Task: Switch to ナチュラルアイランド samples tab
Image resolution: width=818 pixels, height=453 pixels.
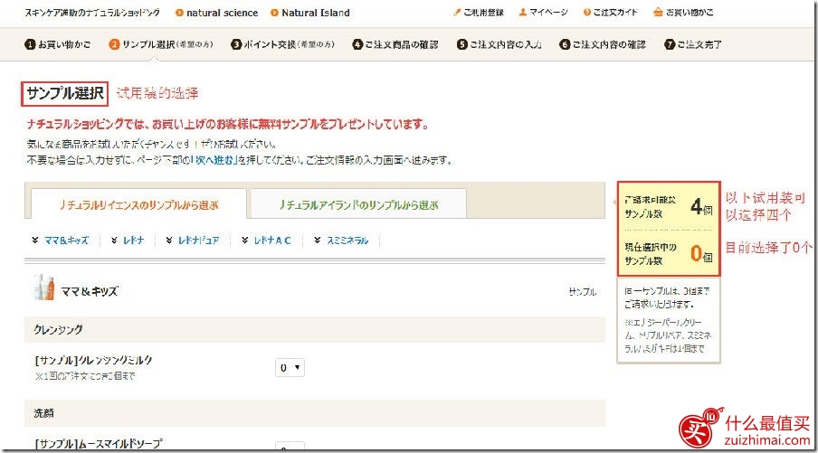Action: click(x=359, y=205)
